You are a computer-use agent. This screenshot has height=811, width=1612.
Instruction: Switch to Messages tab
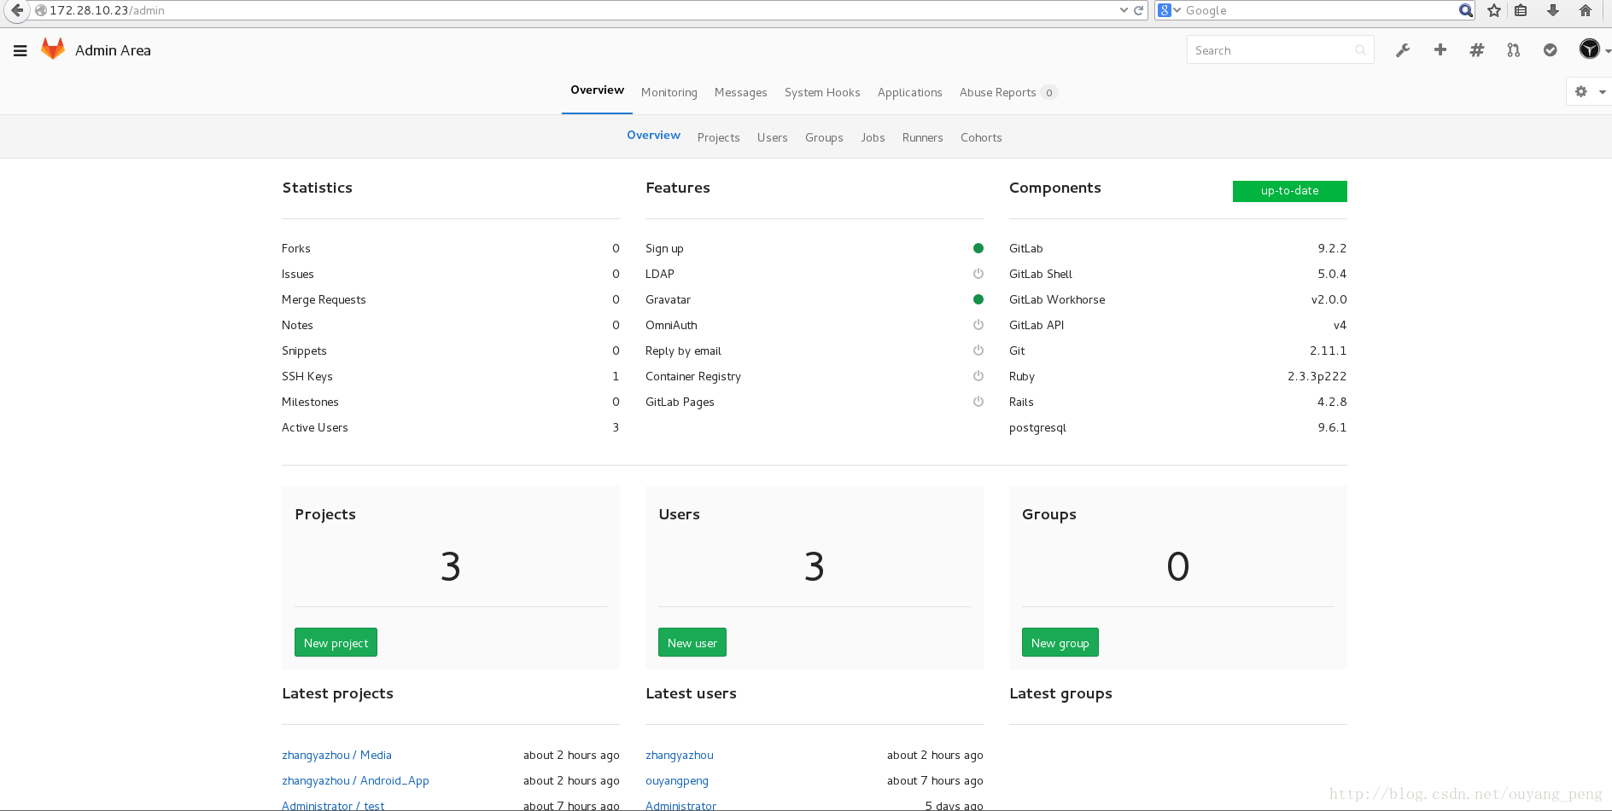point(741,92)
